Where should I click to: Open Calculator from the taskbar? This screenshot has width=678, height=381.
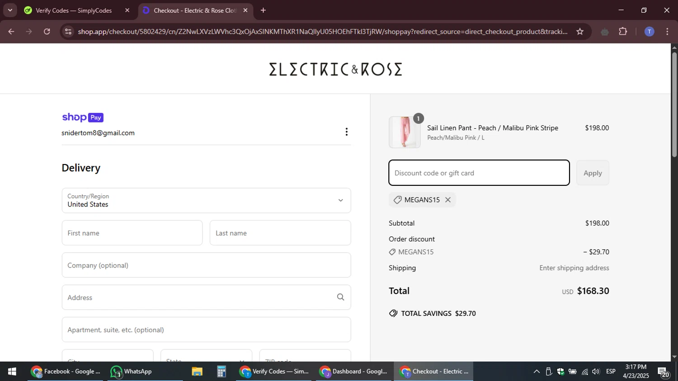pyautogui.click(x=221, y=372)
